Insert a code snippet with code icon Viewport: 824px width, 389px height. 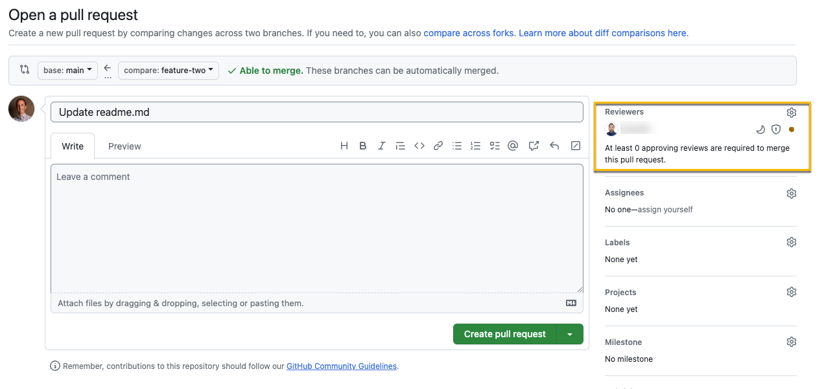point(419,146)
